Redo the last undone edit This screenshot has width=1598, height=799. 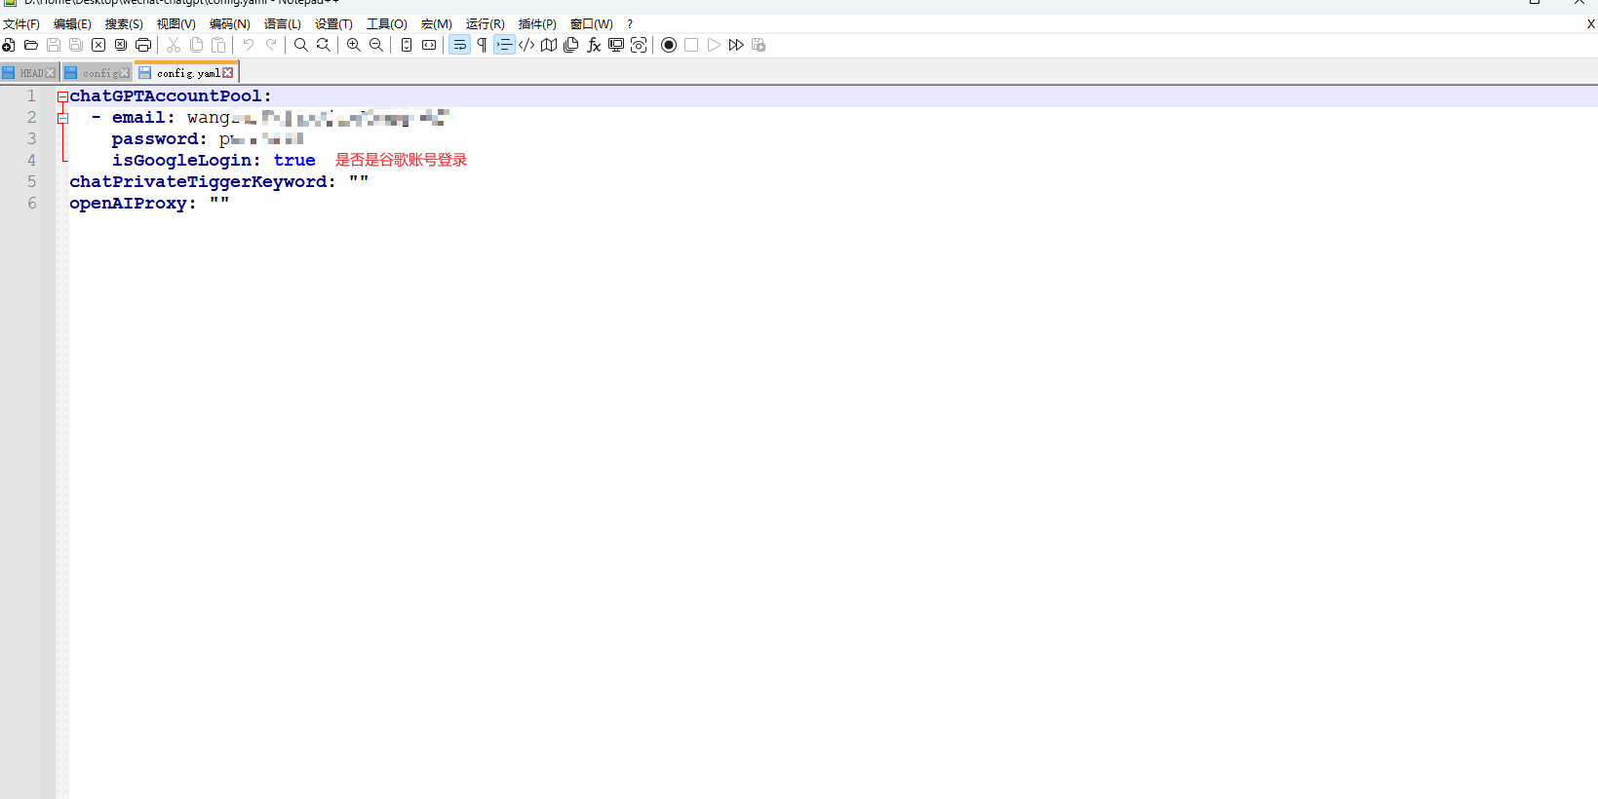pos(271,45)
